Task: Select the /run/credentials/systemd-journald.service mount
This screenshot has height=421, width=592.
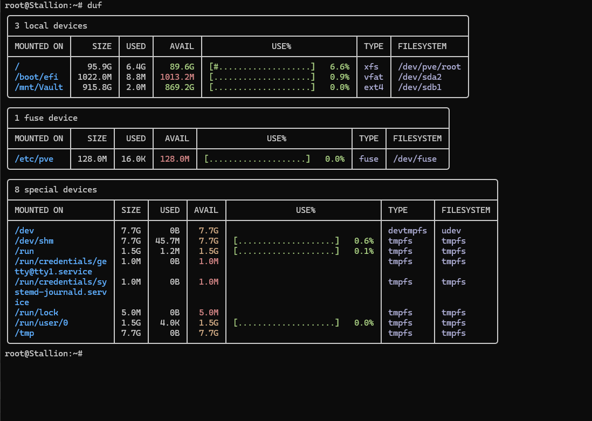Action: click(x=60, y=292)
